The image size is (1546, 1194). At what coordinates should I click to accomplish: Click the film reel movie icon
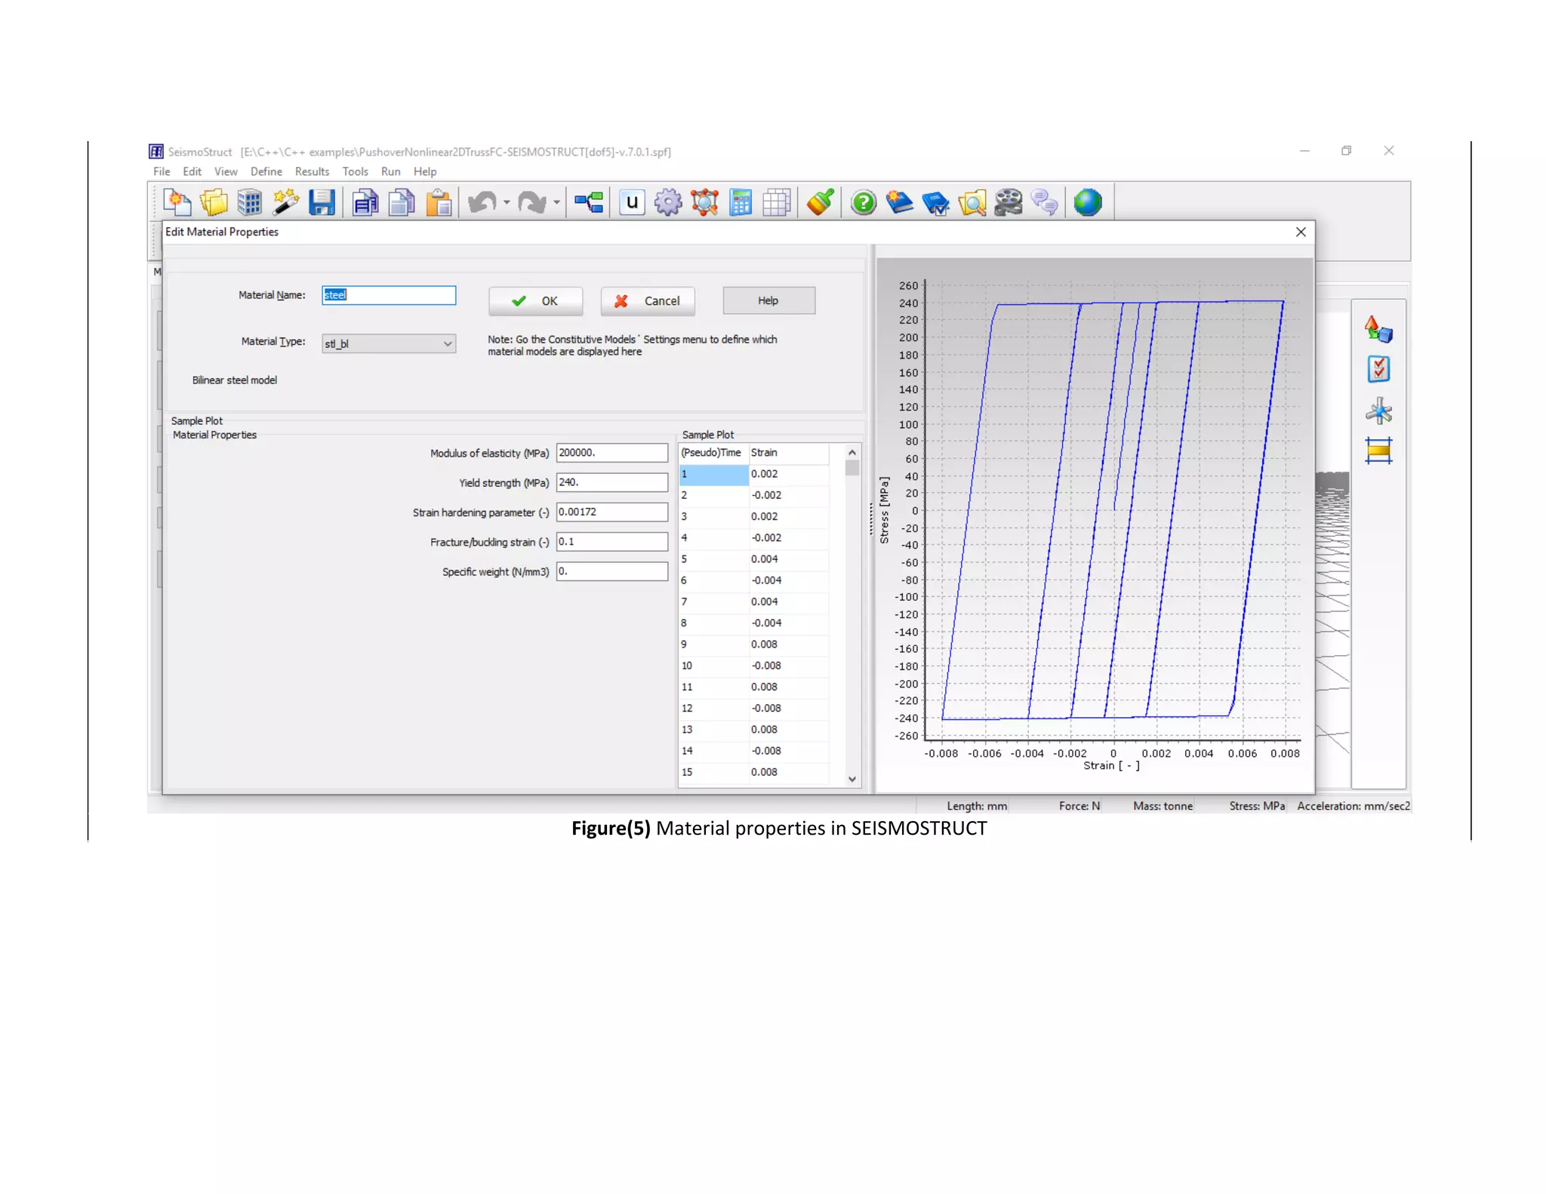tap(1009, 202)
